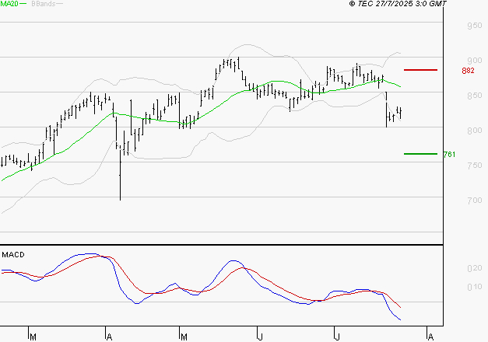
Task: Click the 750 price axis label
Action: click(x=473, y=166)
